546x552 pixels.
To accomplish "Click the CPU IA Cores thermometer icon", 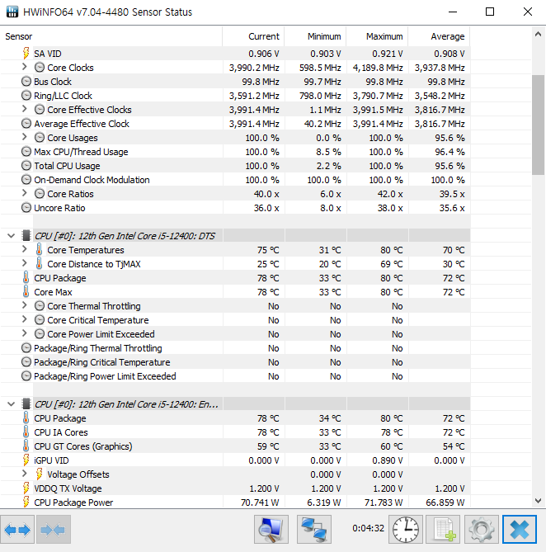I will (x=26, y=432).
